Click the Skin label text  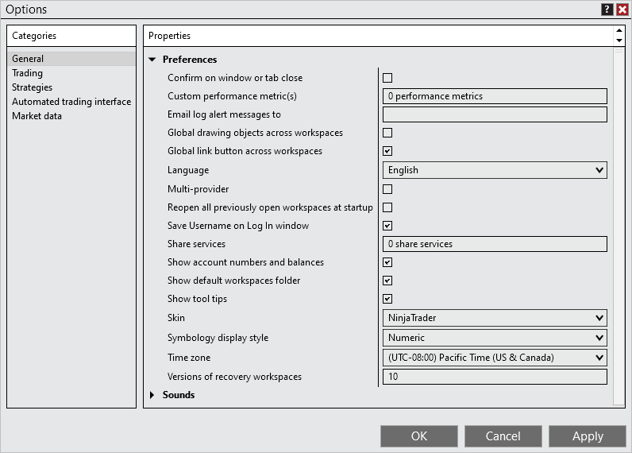[x=176, y=318]
